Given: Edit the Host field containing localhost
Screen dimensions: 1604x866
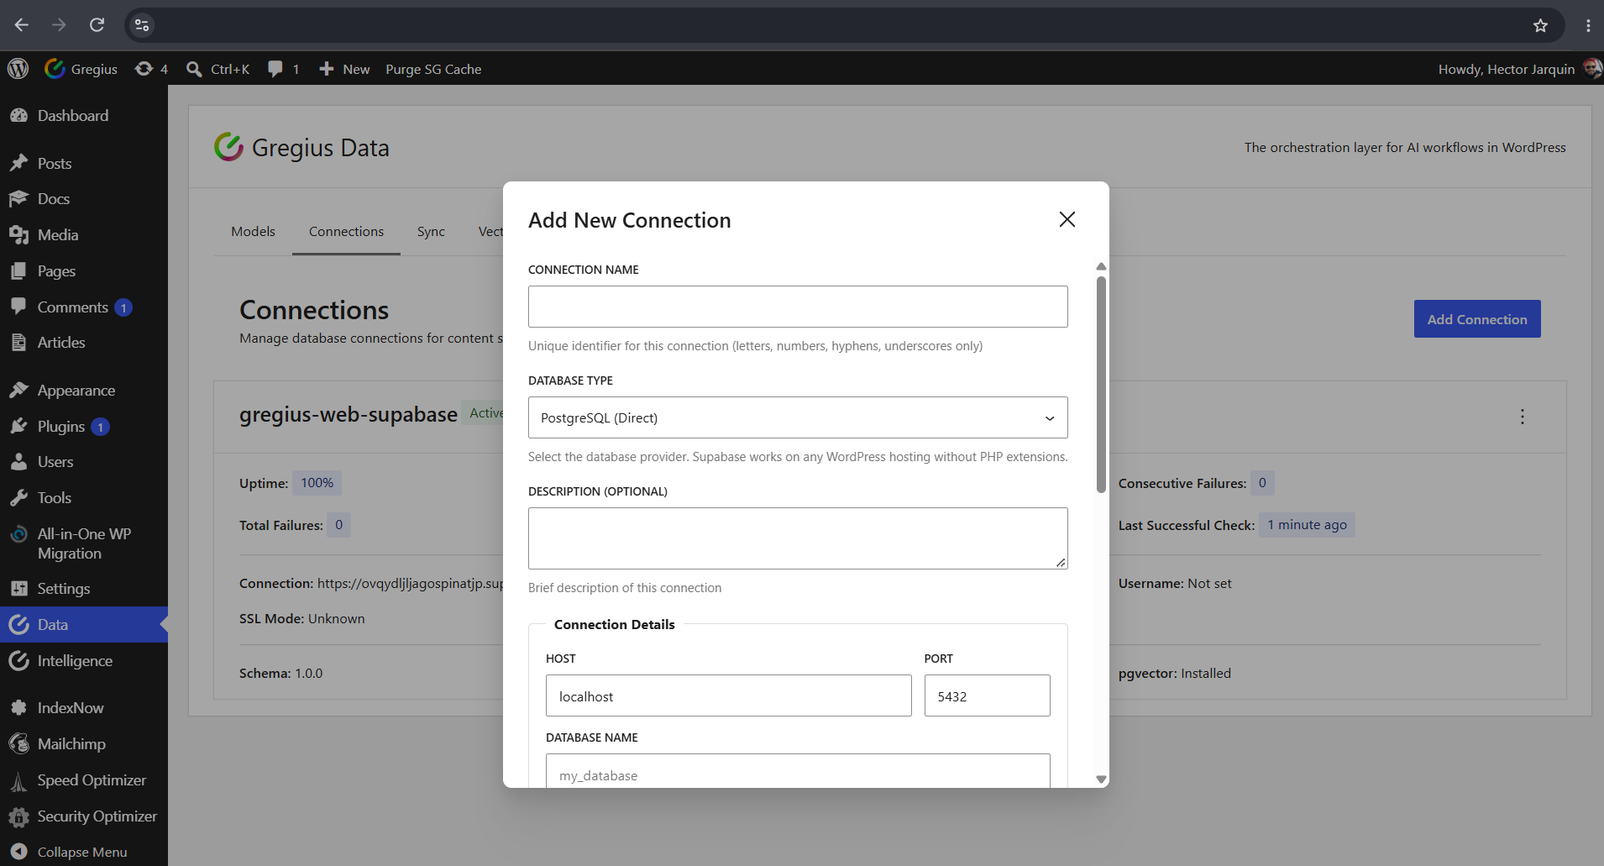Looking at the screenshot, I should click(729, 695).
